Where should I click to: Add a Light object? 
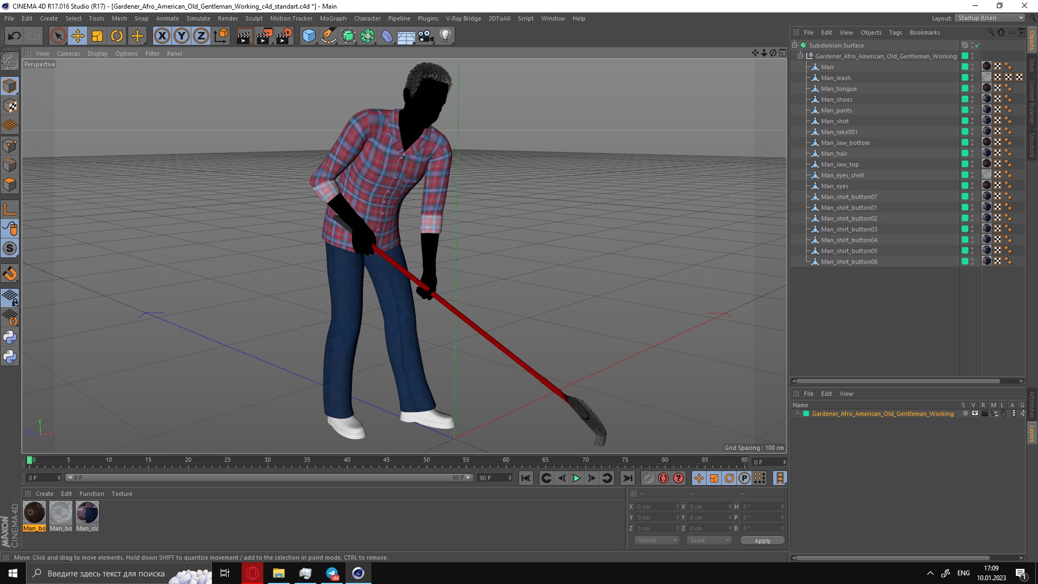(x=445, y=36)
